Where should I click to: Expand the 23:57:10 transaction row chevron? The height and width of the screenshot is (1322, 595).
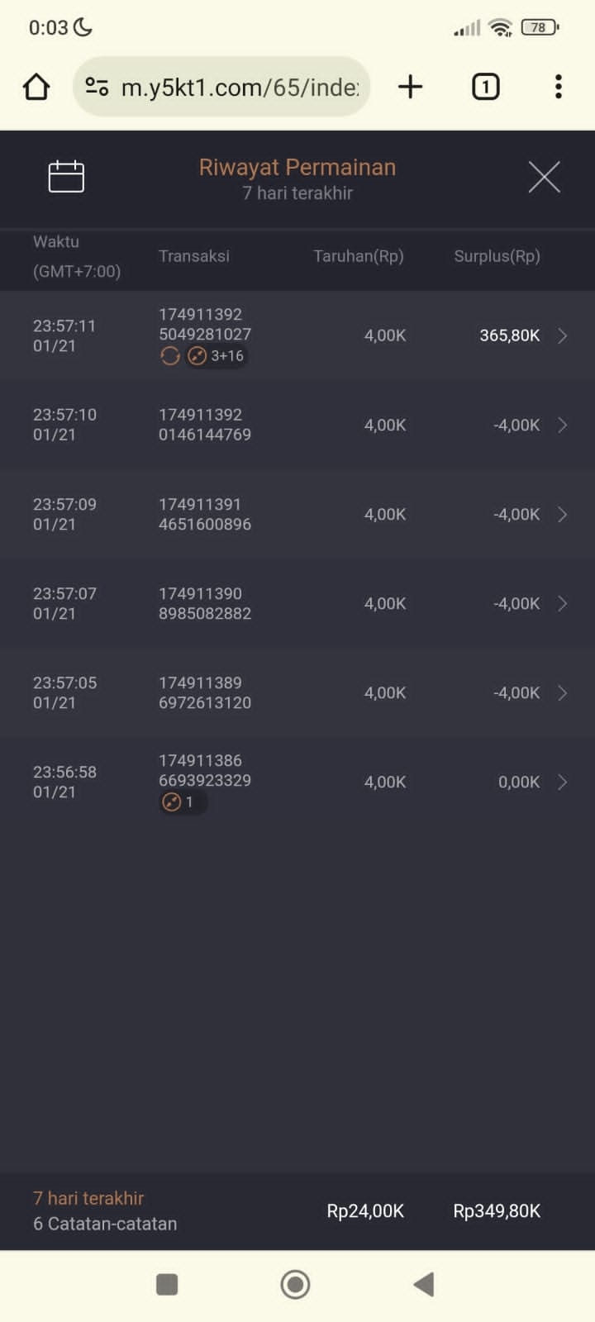tap(562, 425)
